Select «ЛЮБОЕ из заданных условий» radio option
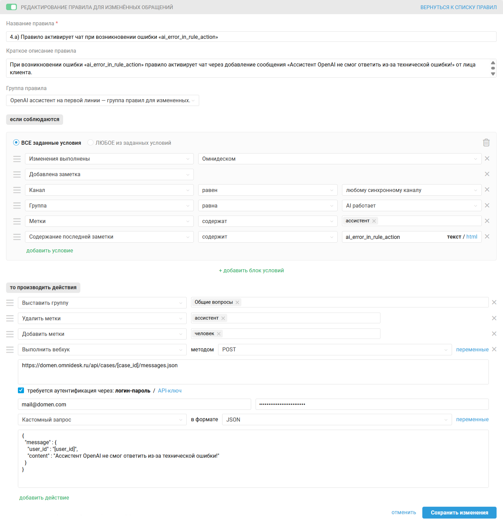Viewport: 503px width, 525px height. [90, 143]
